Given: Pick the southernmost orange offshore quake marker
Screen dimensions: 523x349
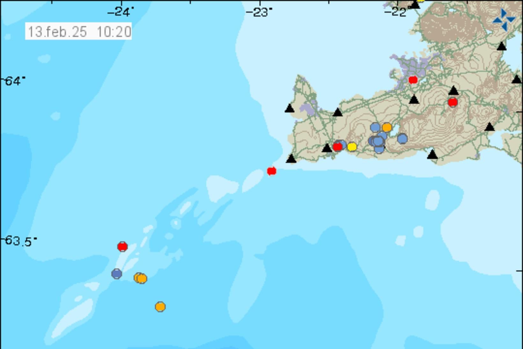Looking at the screenshot, I should [160, 307].
